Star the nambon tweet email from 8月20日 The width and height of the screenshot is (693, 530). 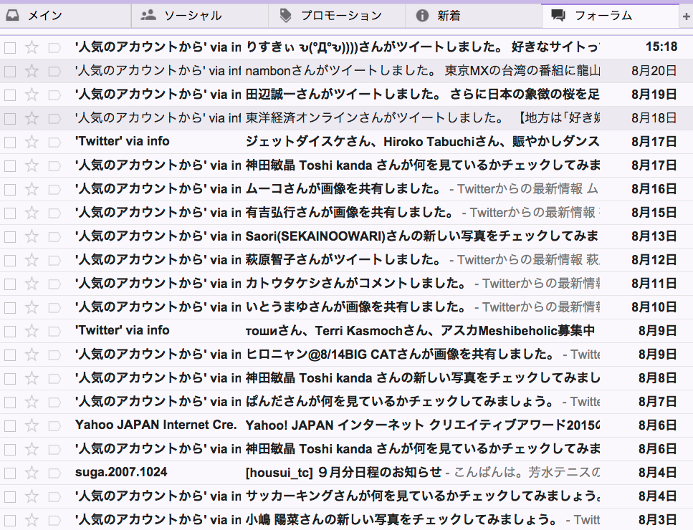[32, 71]
